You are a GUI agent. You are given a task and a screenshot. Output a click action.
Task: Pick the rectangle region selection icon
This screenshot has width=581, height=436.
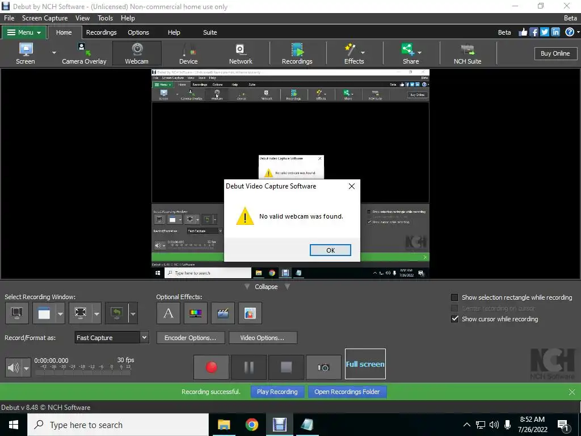point(81,313)
